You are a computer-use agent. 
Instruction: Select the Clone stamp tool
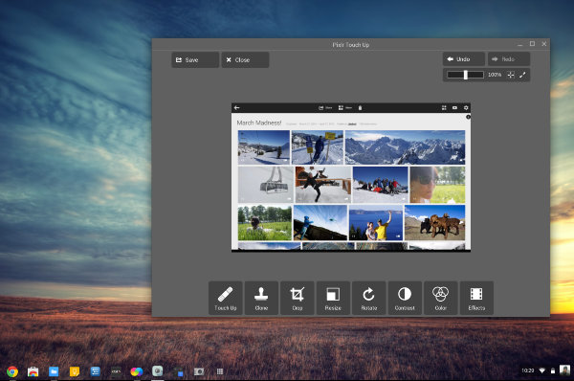tap(261, 298)
